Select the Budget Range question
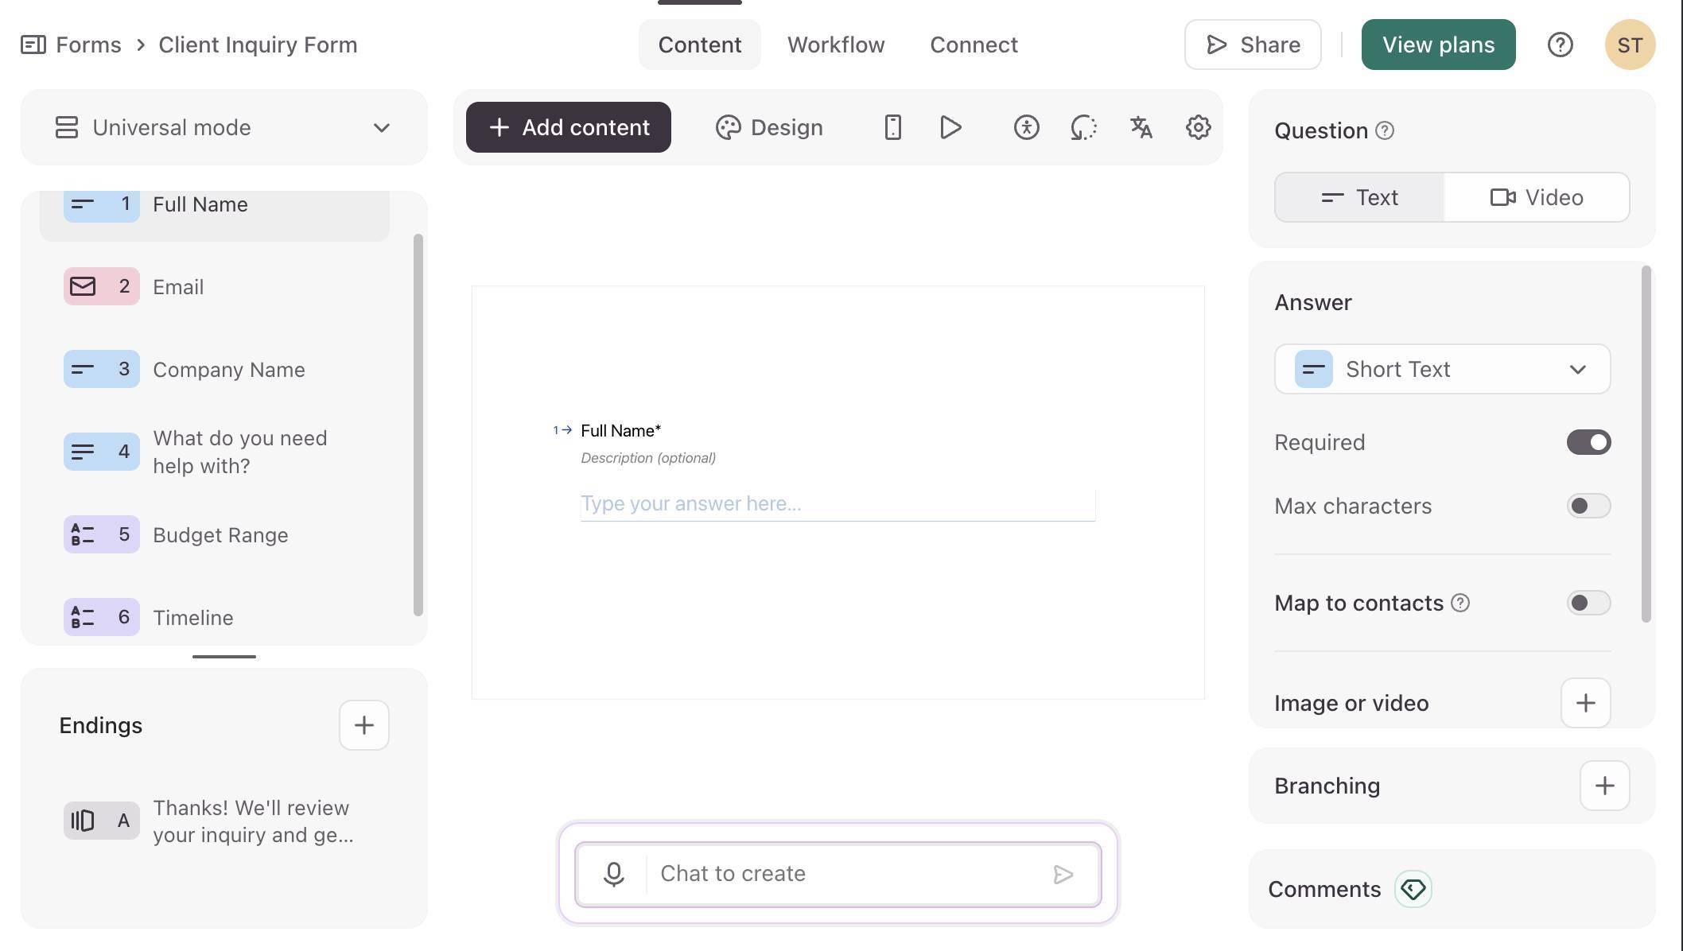This screenshot has height=951, width=1683. (220, 534)
